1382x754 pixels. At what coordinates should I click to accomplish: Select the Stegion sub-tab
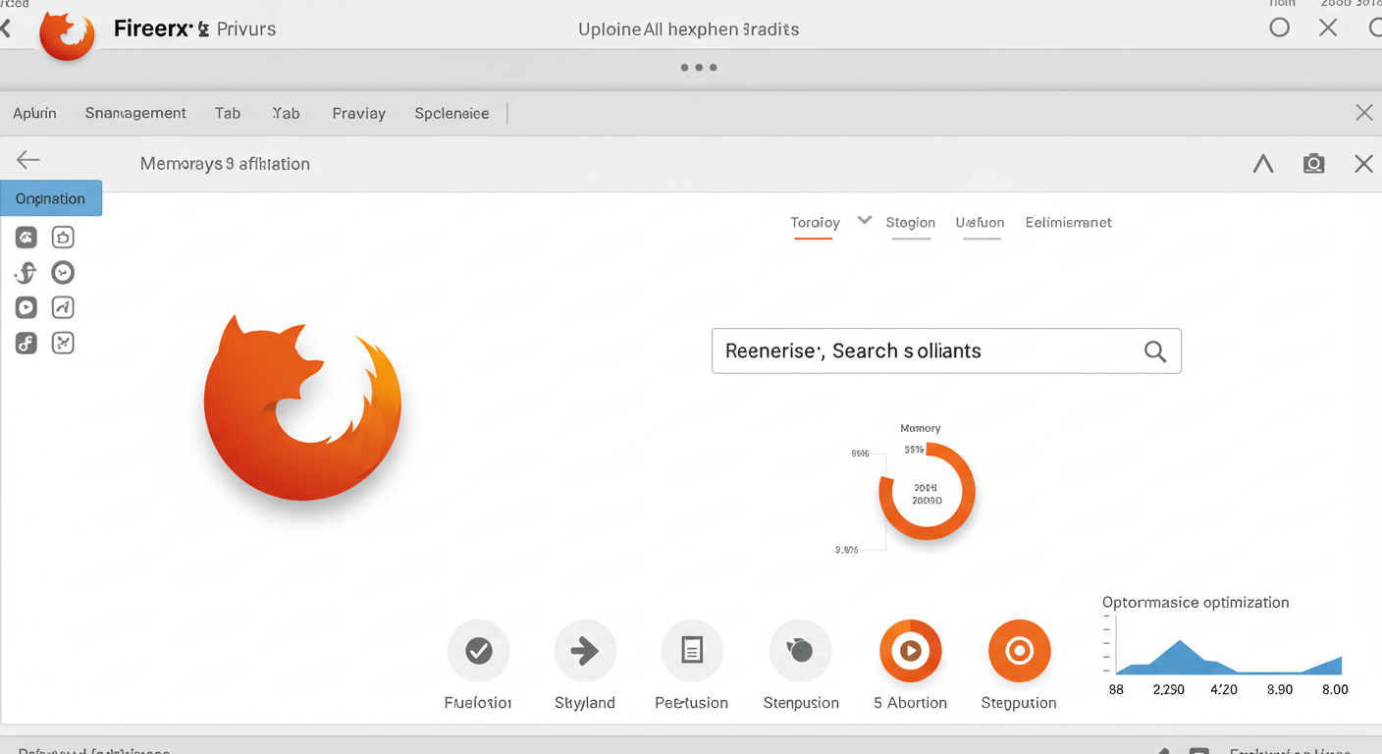tap(911, 223)
